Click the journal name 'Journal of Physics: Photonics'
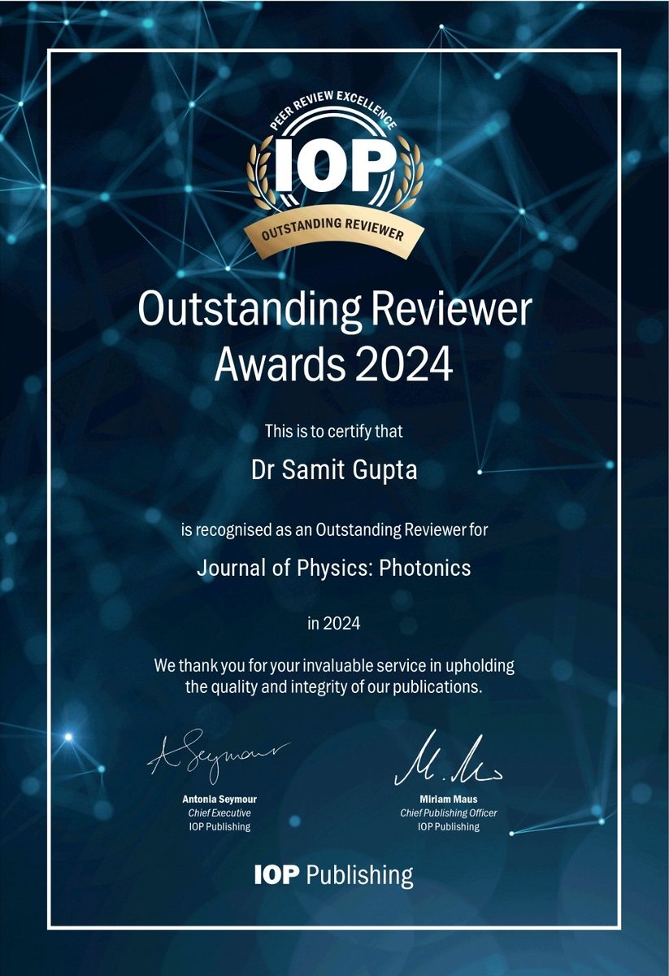Screen dimensions: 669x976 pyautogui.click(x=334, y=569)
